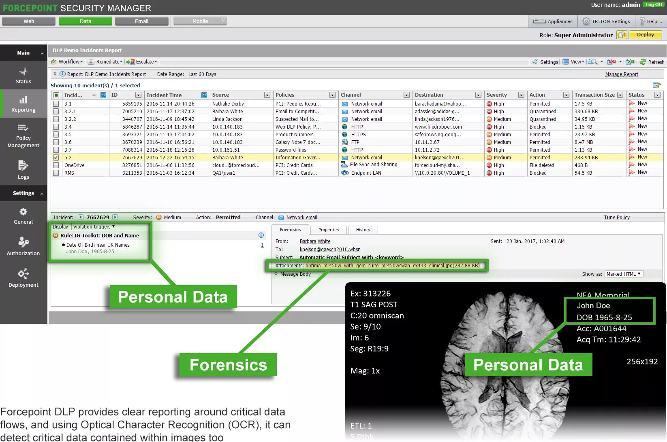Open Authorization settings
667x442 pixels.
pyautogui.click(x=23, y=246)
